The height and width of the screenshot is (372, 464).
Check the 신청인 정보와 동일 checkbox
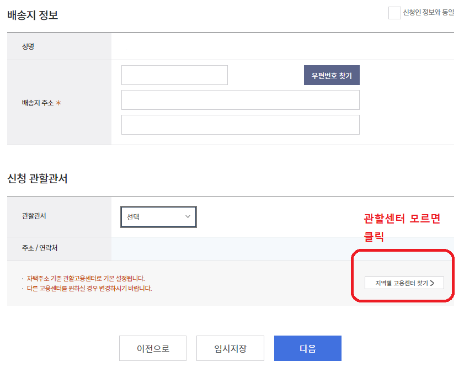click(x=394, y=13)
